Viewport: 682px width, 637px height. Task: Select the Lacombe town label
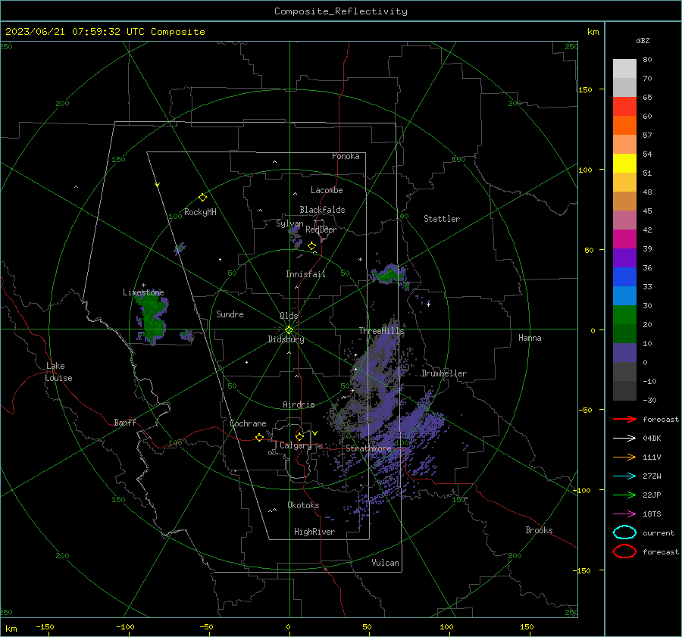[x=327, y=190]
